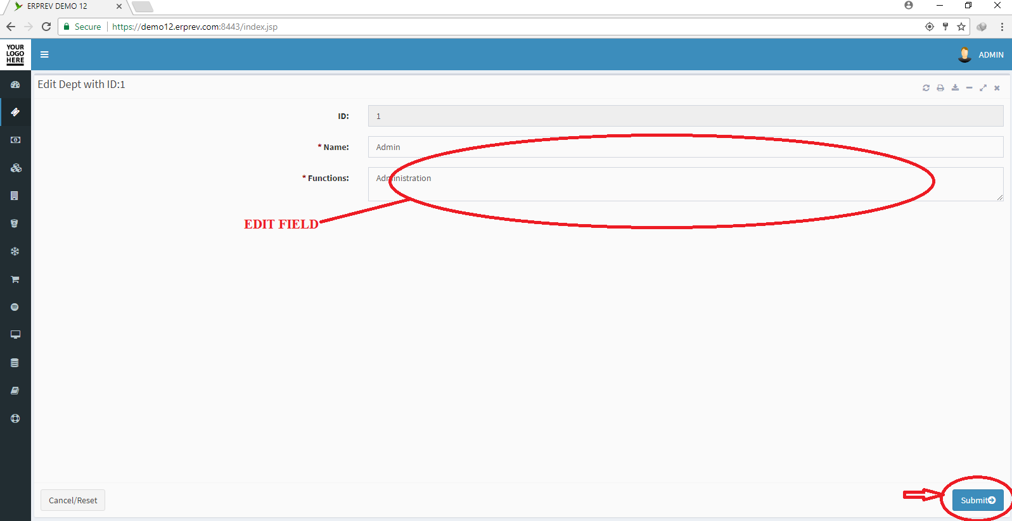This screenshot has height=521, width=1012.
Task: Open the stacked cubes icon in sidebar
Action: [x=15, y=168]
